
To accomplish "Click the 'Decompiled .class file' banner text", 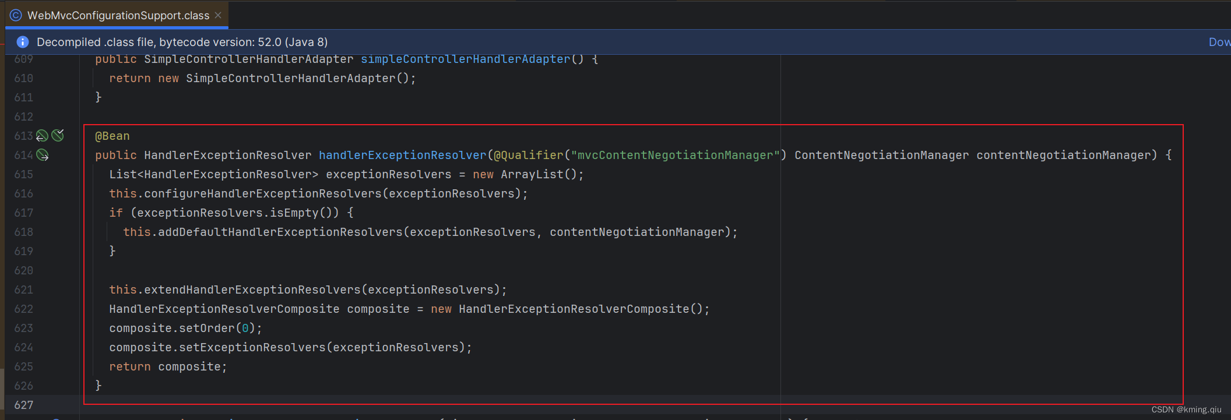I will point(182,42).
